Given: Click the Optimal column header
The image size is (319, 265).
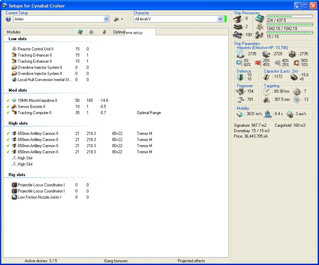Looking at the screenshot, I should pos(119,32).
